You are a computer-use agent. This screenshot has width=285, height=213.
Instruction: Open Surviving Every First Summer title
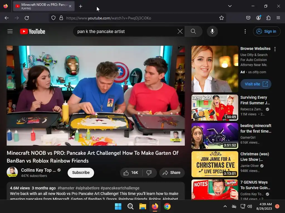(x=255, y=100)
